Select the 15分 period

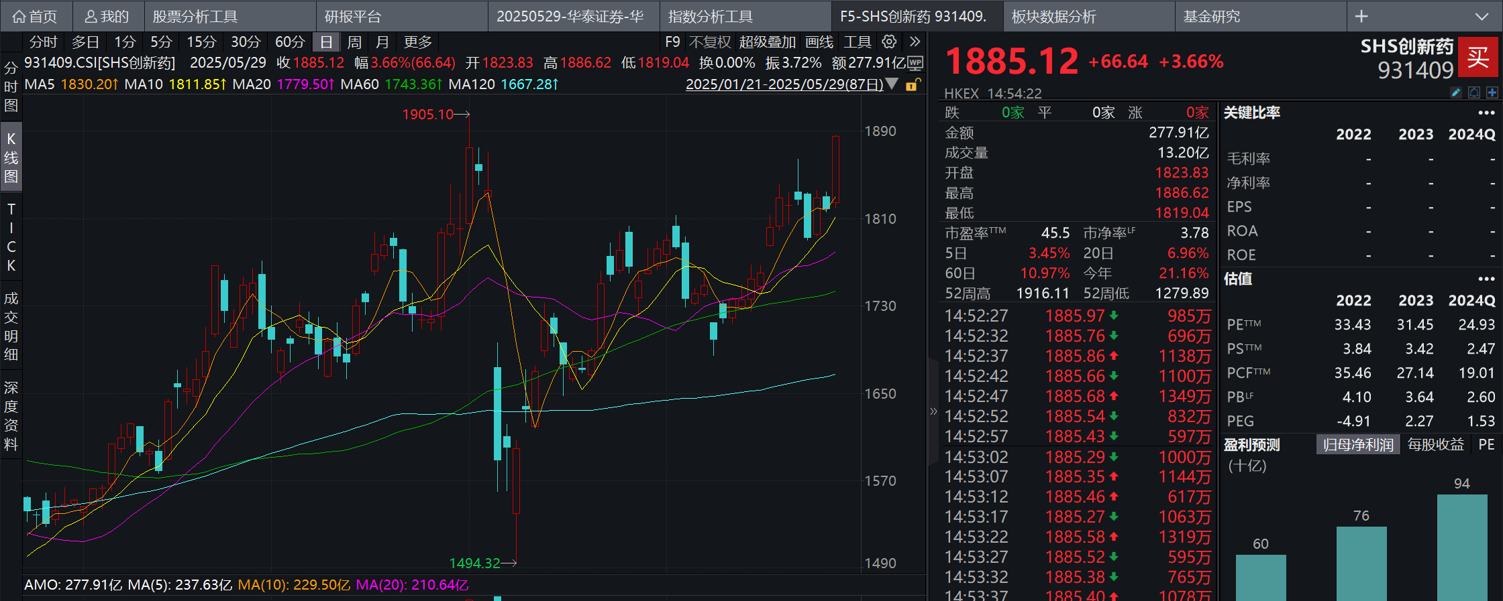[x=201, y=42]
